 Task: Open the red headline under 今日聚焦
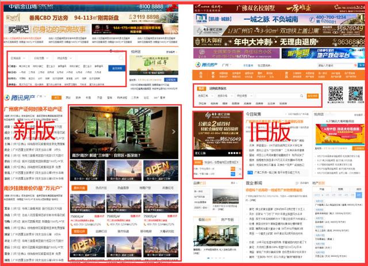point(274,122)
